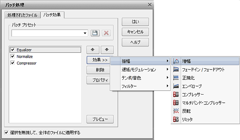
Task: Choose リミッタ menu entry
Action: [x=205, y=119]
